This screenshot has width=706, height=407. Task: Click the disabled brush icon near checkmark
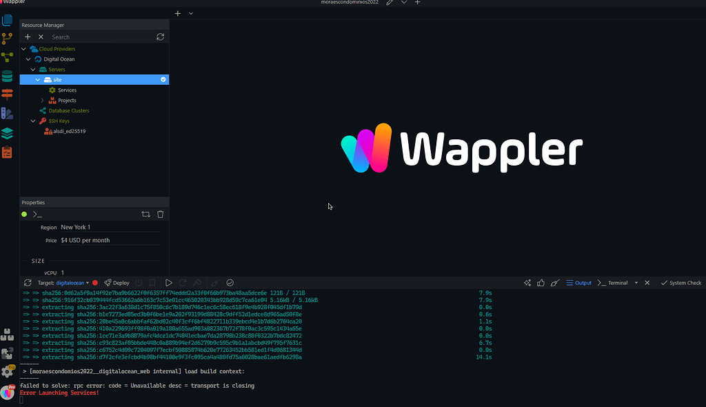click(x=215, y=283)
